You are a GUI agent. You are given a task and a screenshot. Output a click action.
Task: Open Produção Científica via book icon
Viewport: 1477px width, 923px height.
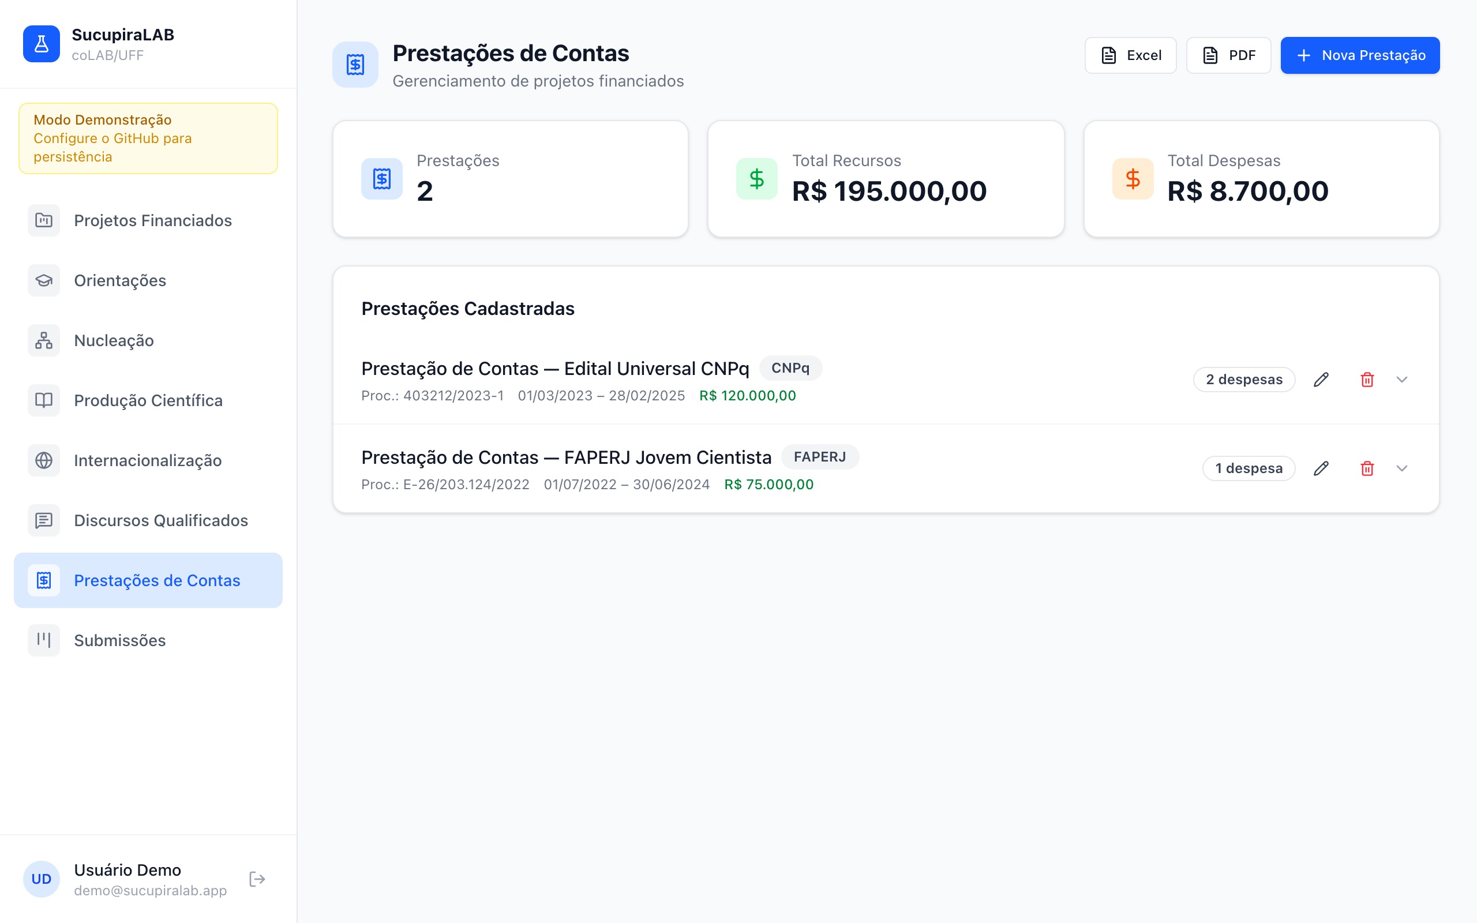(x=43, y=400)
